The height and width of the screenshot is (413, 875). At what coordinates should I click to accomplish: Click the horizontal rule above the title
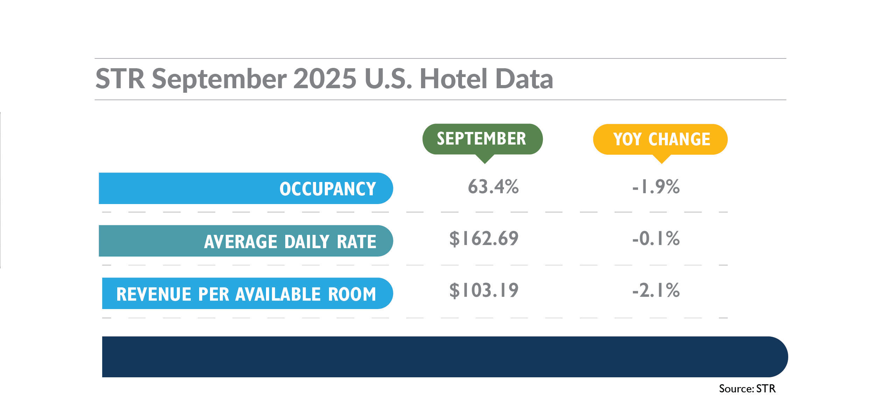click(440, 58)
